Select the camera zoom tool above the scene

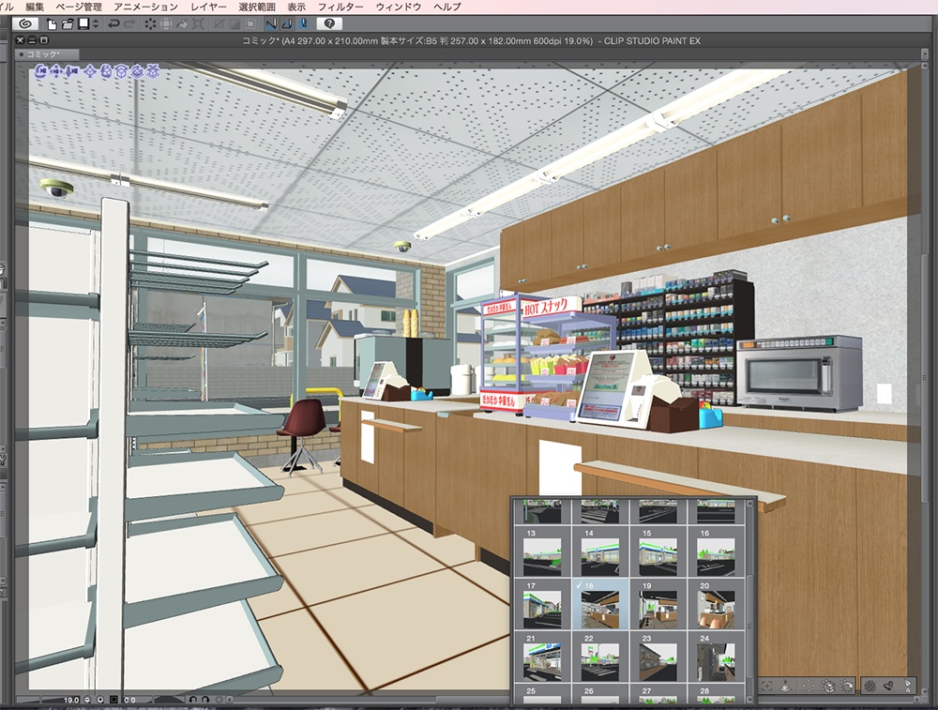pos(71,69)
